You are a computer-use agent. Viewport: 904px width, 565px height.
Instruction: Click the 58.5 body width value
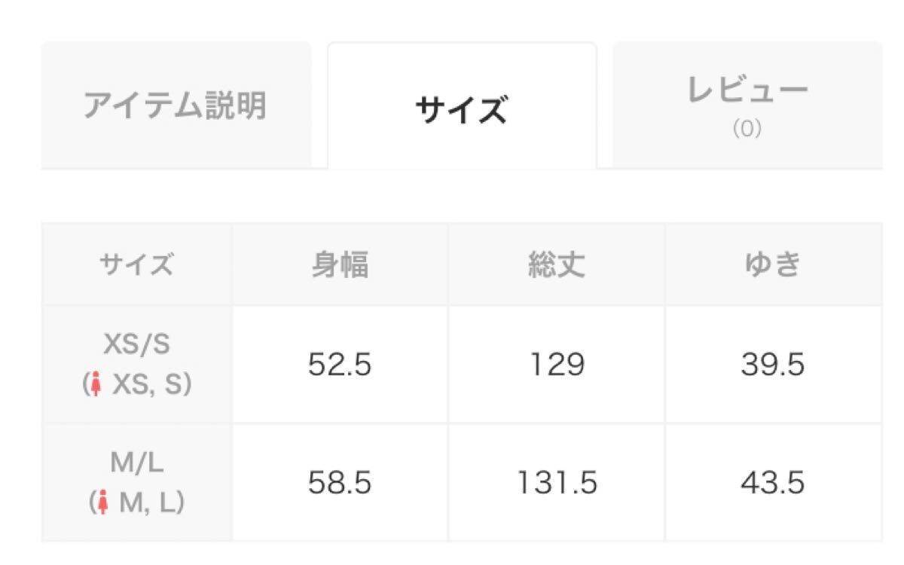tap(340, 483)
